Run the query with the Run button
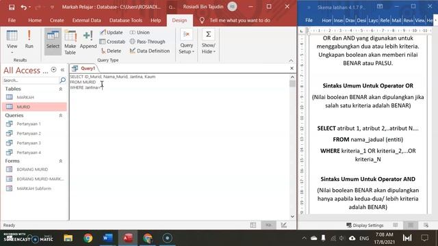Viewport: 438px width, 246px height. click(x=29, y=39)
